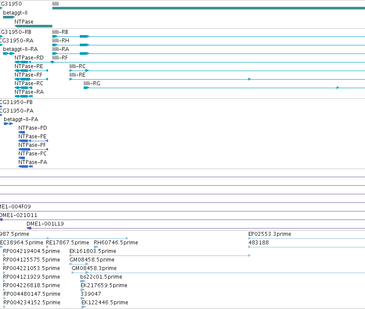Select the RP004125575.5prime label

click(x=31, y=260)
